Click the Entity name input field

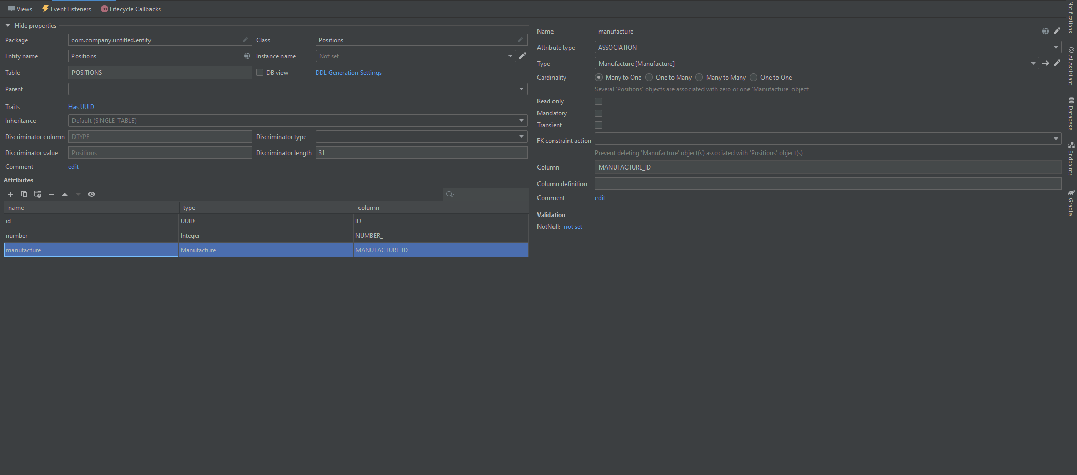pyautogui.click(x=155, y=56)
